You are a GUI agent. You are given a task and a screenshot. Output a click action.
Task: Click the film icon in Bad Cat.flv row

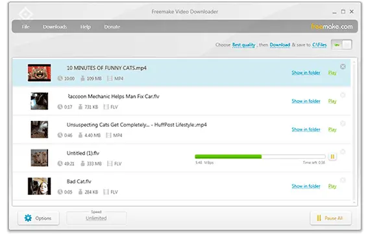(106, 192)
